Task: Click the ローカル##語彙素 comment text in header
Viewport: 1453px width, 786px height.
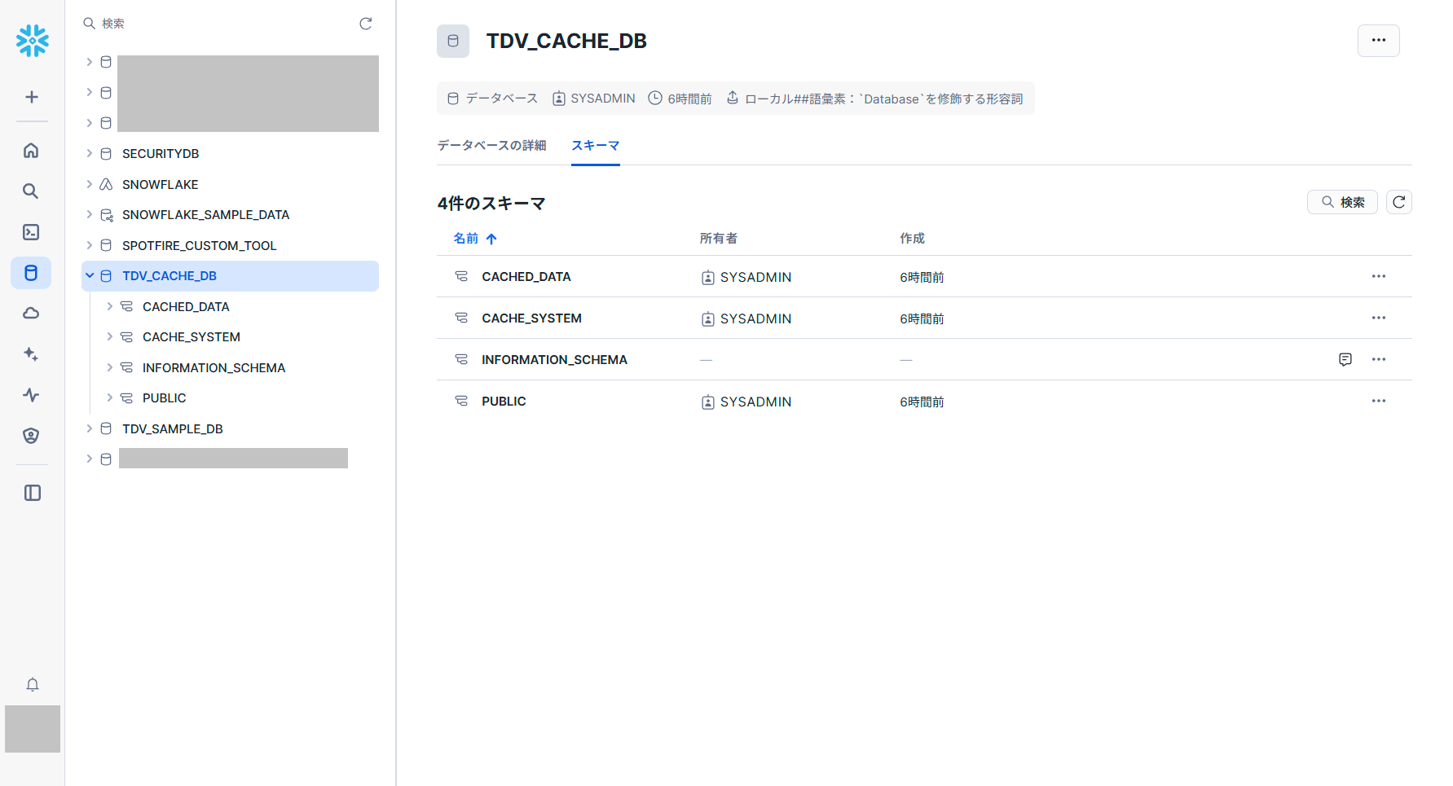Action: click(884, 99)
